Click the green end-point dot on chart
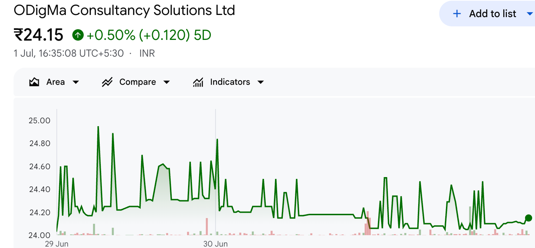Screen dimensions: 535x248 pyautogui.click(x=529, y=218)
